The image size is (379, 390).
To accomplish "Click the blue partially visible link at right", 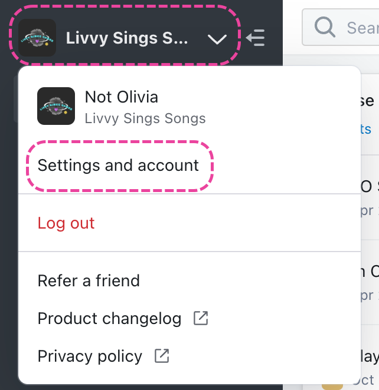I will [367, 129].
